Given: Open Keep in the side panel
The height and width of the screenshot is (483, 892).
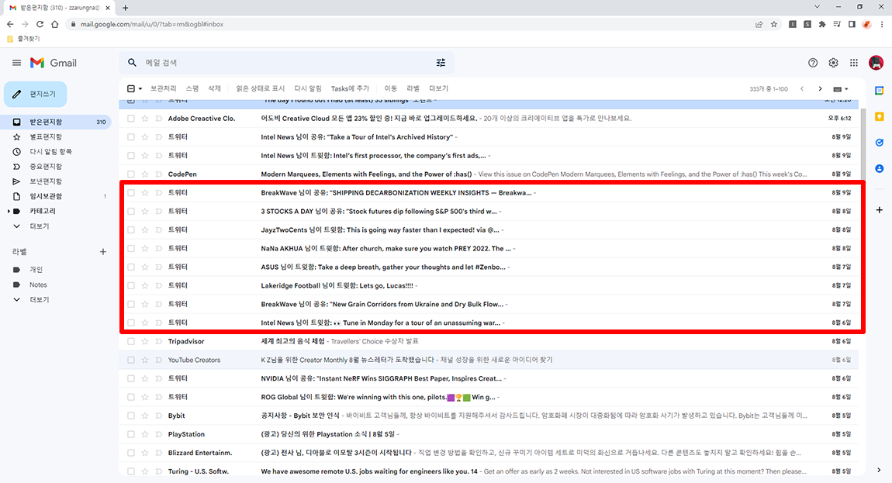Looking at the screenshot, I should tap(880, 116).
